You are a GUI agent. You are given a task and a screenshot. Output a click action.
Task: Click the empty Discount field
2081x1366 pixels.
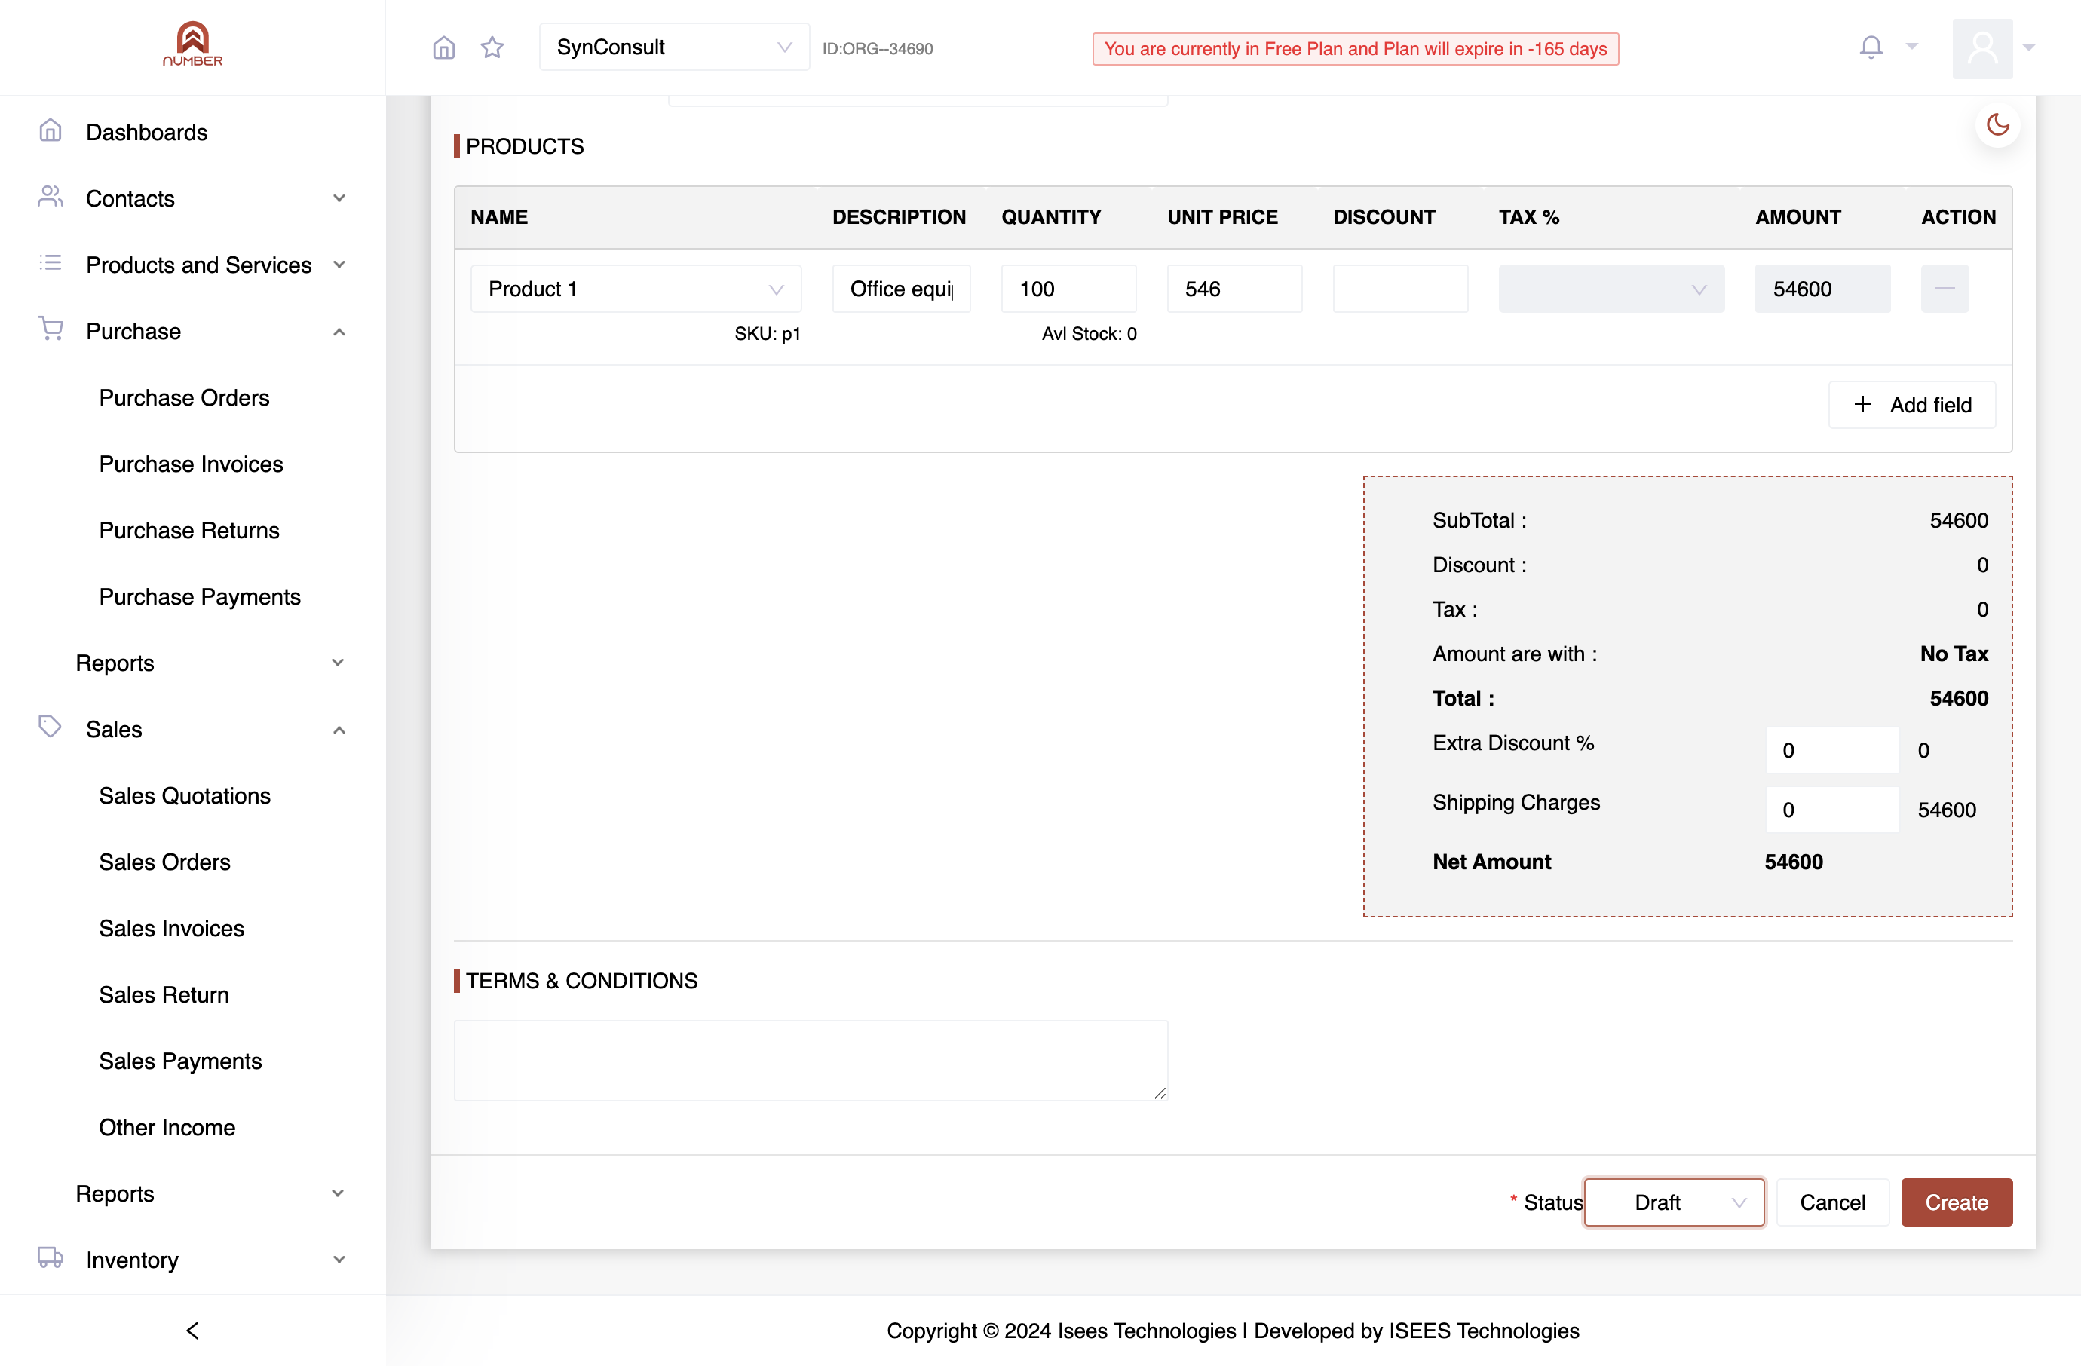1400,289
